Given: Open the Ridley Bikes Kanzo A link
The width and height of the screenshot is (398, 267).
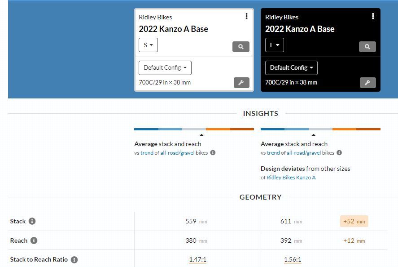Looking at the screenshot, I should [x=291, y=178].
